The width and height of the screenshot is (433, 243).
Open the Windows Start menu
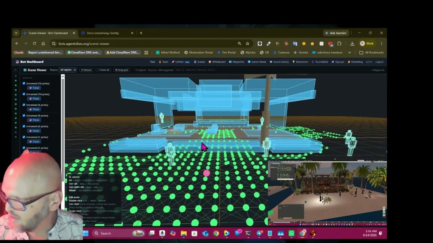[x=86, y=233]
